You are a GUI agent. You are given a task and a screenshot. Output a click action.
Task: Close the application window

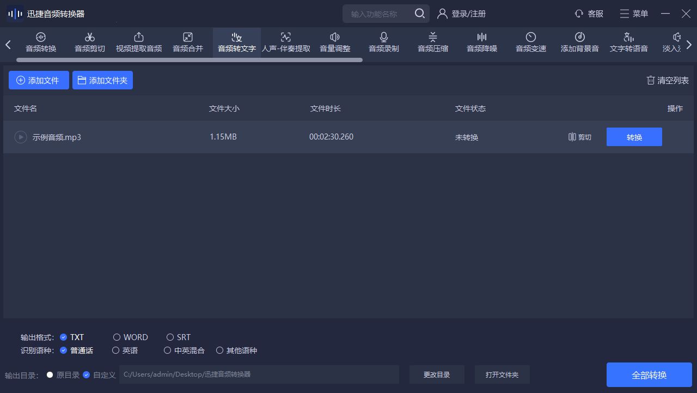pyautogui.click(x=686, y=14)
